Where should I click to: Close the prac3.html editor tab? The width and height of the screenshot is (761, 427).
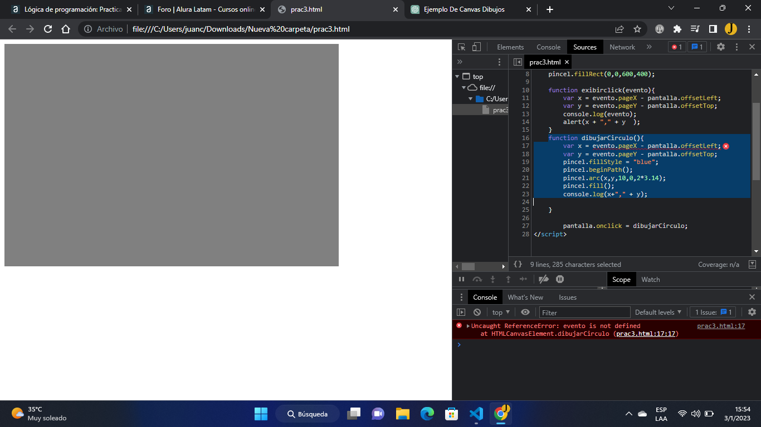tap(567, 62)
